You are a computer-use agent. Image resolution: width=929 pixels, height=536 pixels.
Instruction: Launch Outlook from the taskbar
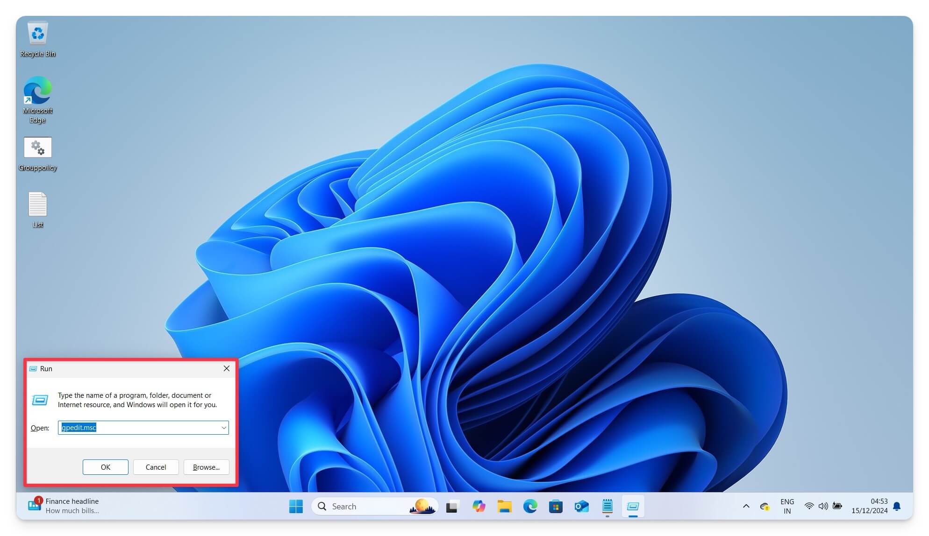pyautogui.click(x=581, y=506)
